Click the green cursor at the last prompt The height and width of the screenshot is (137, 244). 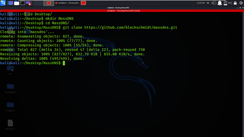pyautogui.click(x=64, y=63)
